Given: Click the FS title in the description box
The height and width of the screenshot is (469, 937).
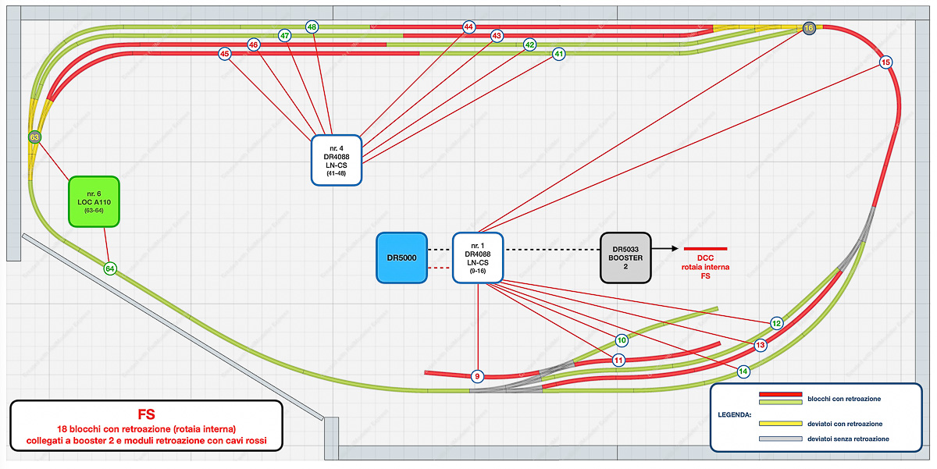Looking at the screenshot, I should pos(144,415).
